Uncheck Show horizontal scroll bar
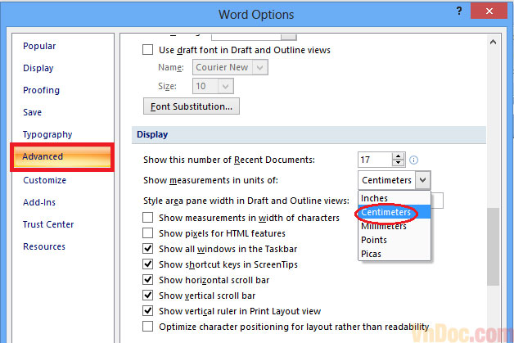This screenshot has height=343, width=514. (x=148, y=280)
